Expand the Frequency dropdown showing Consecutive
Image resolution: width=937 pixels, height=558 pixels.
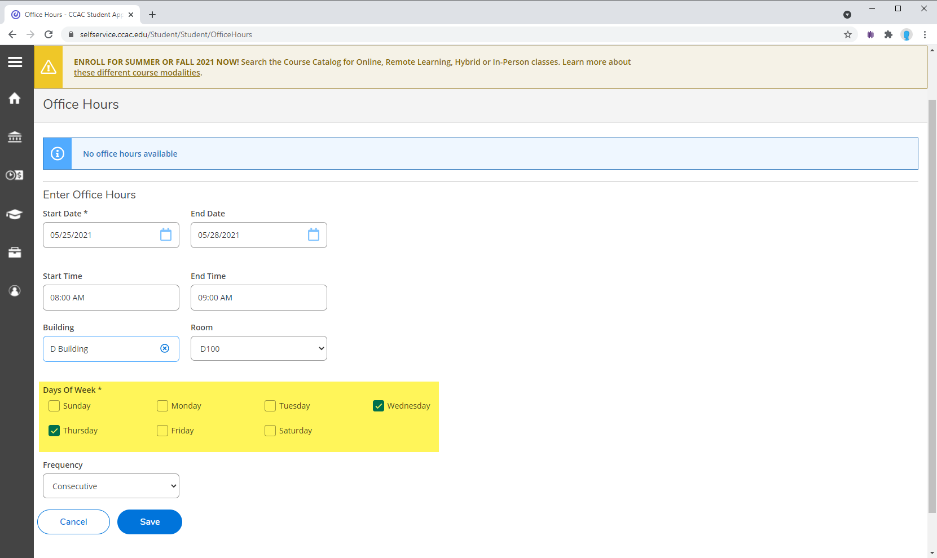[x=111, y=486]
